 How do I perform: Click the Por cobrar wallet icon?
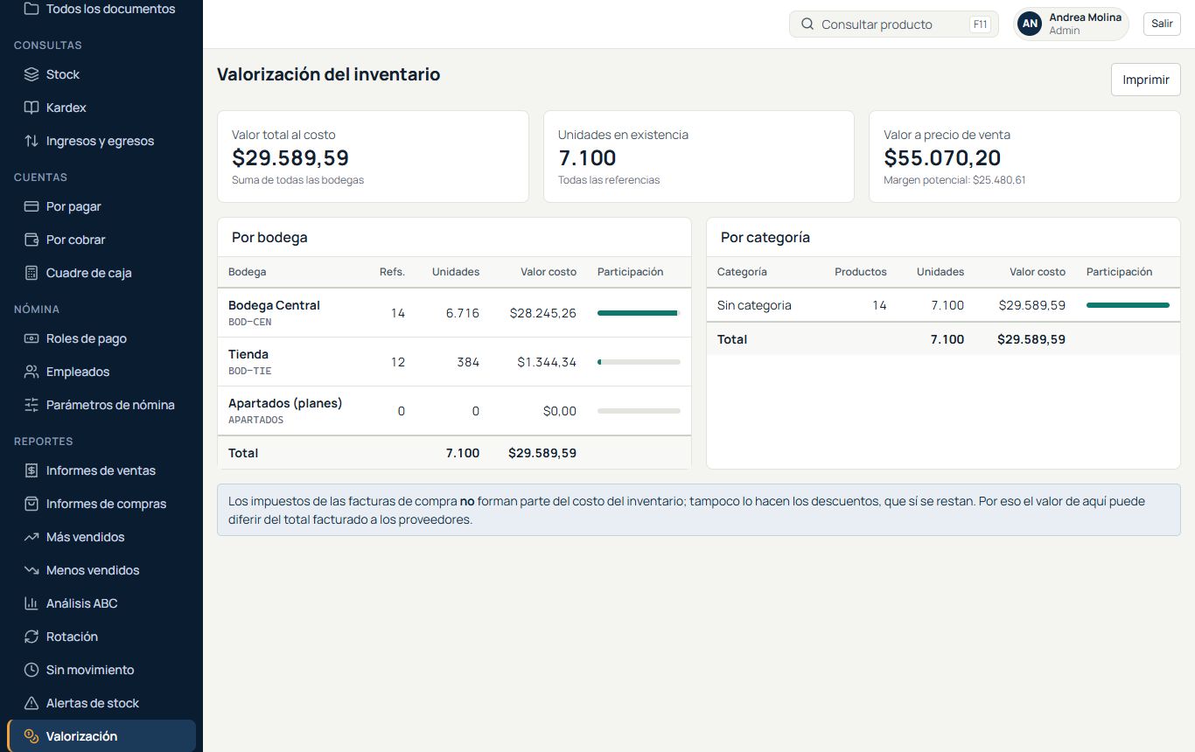click(x=31, y=240)
